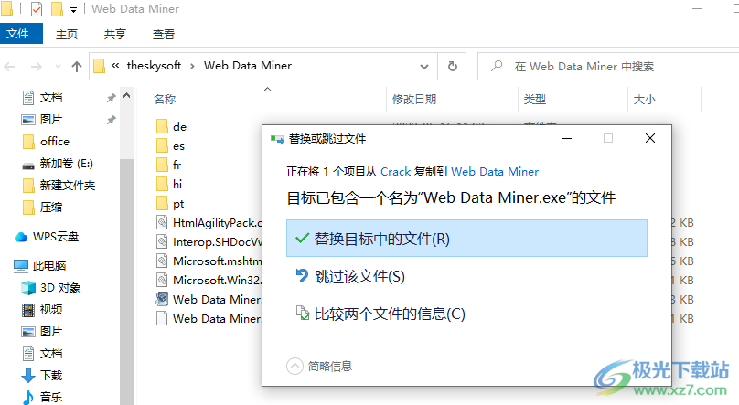Switch to the 查看 ribbon tab
This screenshot has width=739, height=405.
164,34
